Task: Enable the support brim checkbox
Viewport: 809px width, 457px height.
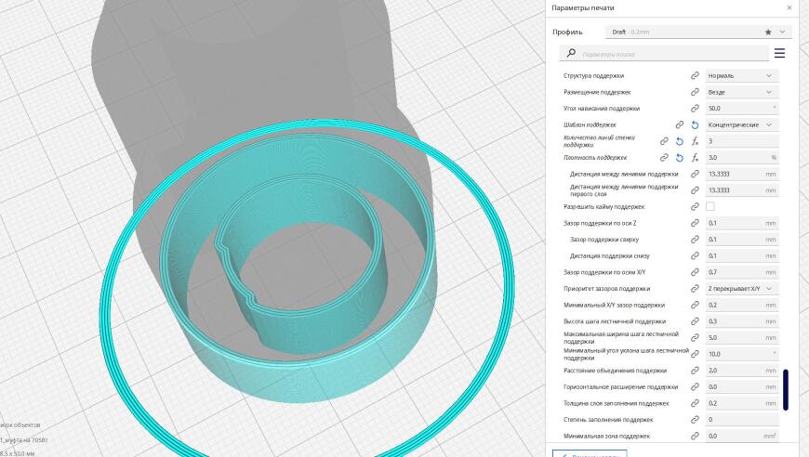Action: [710, 206]
